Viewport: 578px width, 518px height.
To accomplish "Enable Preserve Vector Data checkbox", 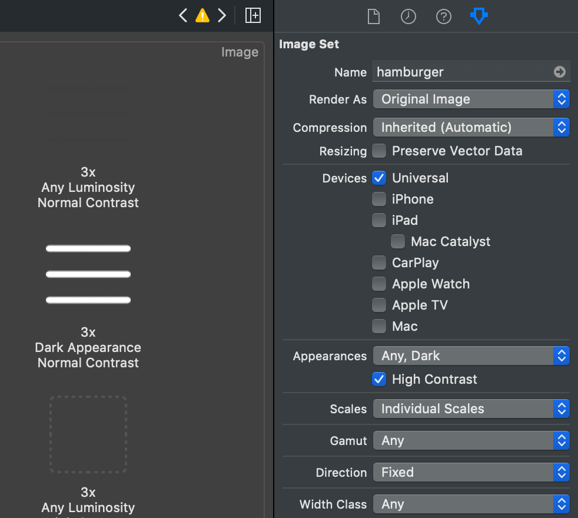I will click(x=380, y=151).
